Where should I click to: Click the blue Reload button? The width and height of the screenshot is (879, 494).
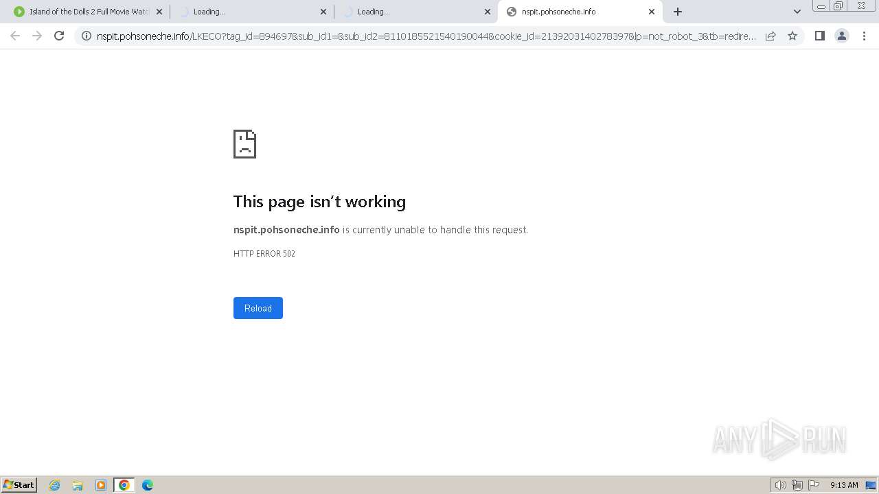click(258, 308)
